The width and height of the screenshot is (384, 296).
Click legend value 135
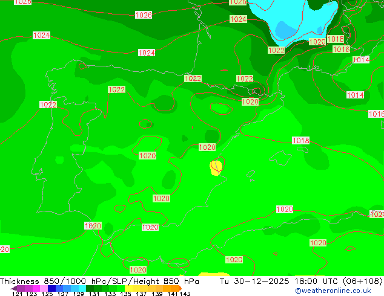coord(125,294)
